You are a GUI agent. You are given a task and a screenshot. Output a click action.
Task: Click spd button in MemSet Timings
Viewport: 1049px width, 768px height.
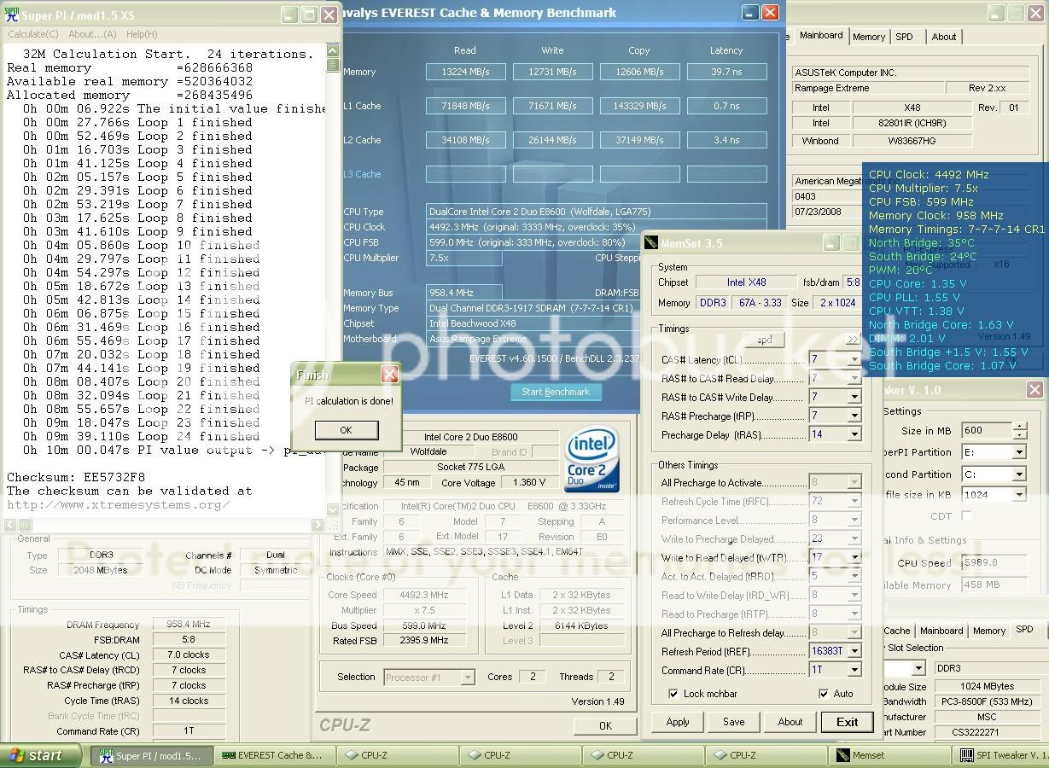765,340
